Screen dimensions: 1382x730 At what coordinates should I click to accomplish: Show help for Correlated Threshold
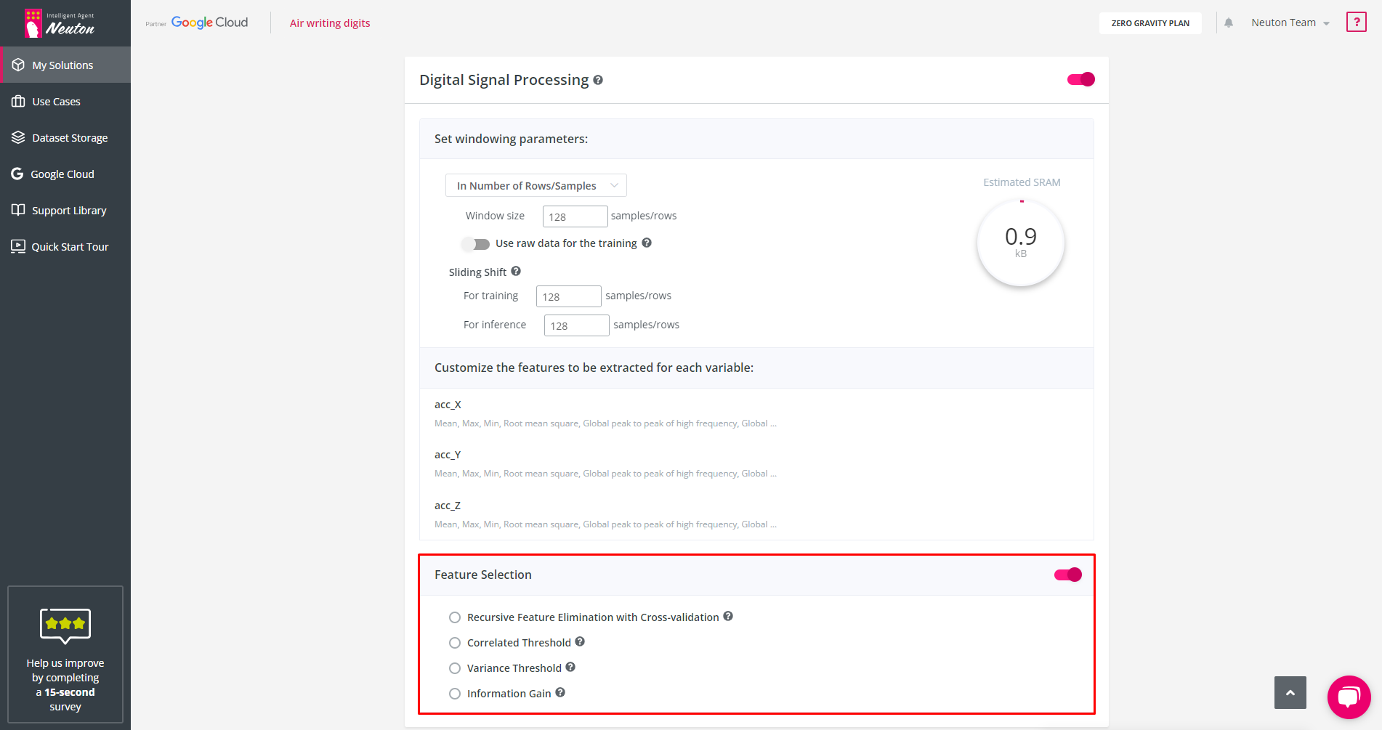[580, 641]
